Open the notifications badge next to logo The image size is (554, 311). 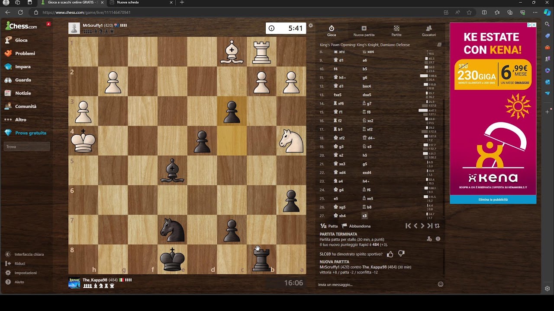[x=48, y=24]
